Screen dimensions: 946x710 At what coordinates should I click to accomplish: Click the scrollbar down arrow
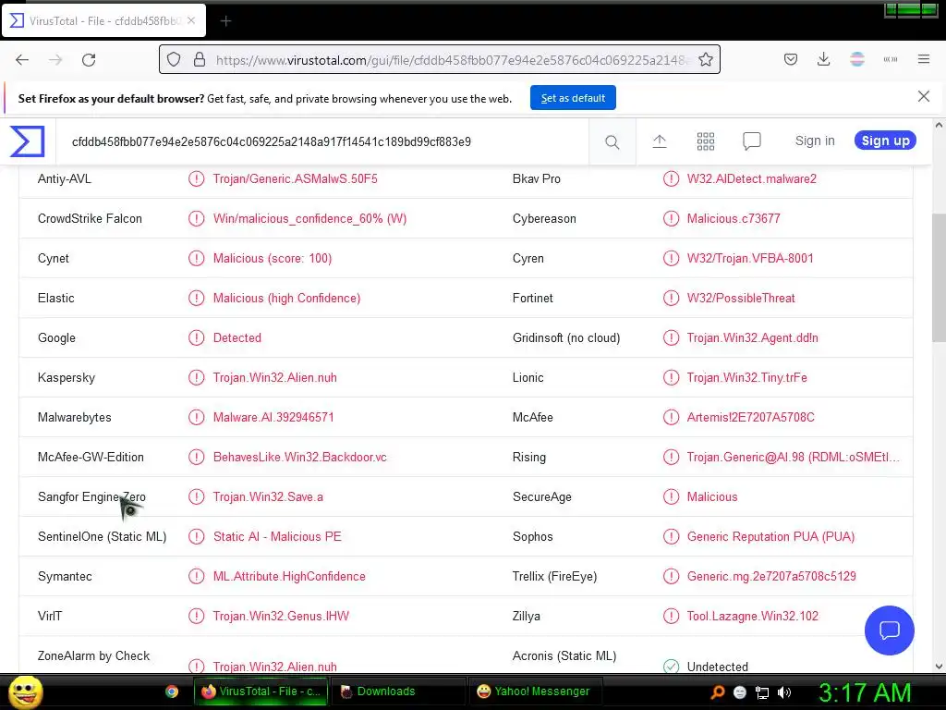point(939,666)
